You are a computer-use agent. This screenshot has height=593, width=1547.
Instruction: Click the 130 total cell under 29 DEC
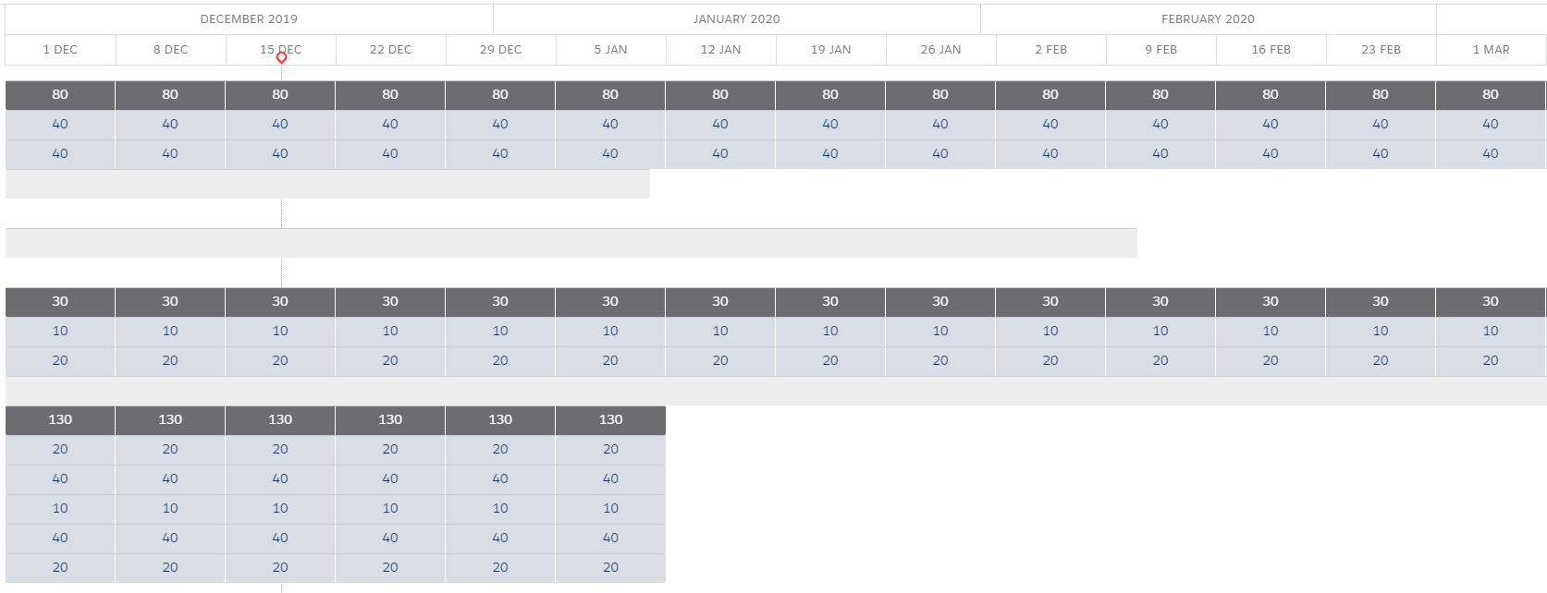tap(500, 419)
